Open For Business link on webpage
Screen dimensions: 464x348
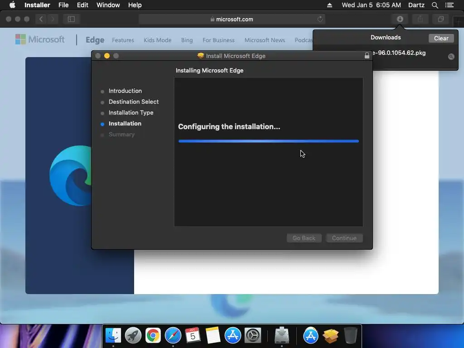pos(218,40)
